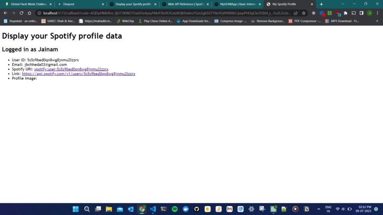Click the forward navigation arrow
This screenshot has height=215, width=383.
(13, 13)
